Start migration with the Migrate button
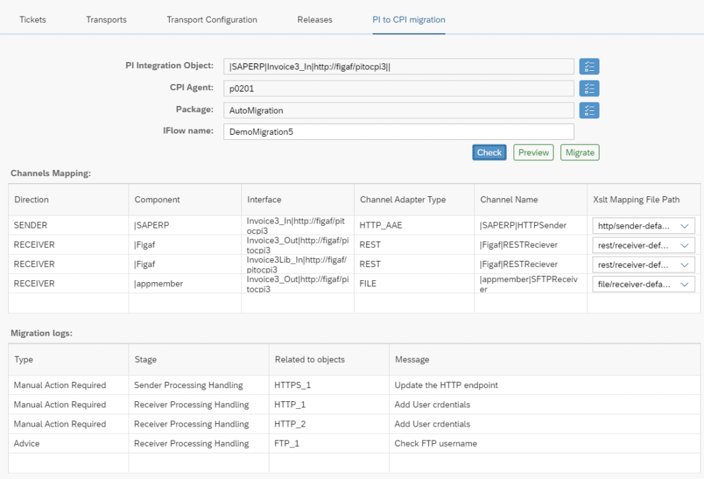 tap(580, 152)
